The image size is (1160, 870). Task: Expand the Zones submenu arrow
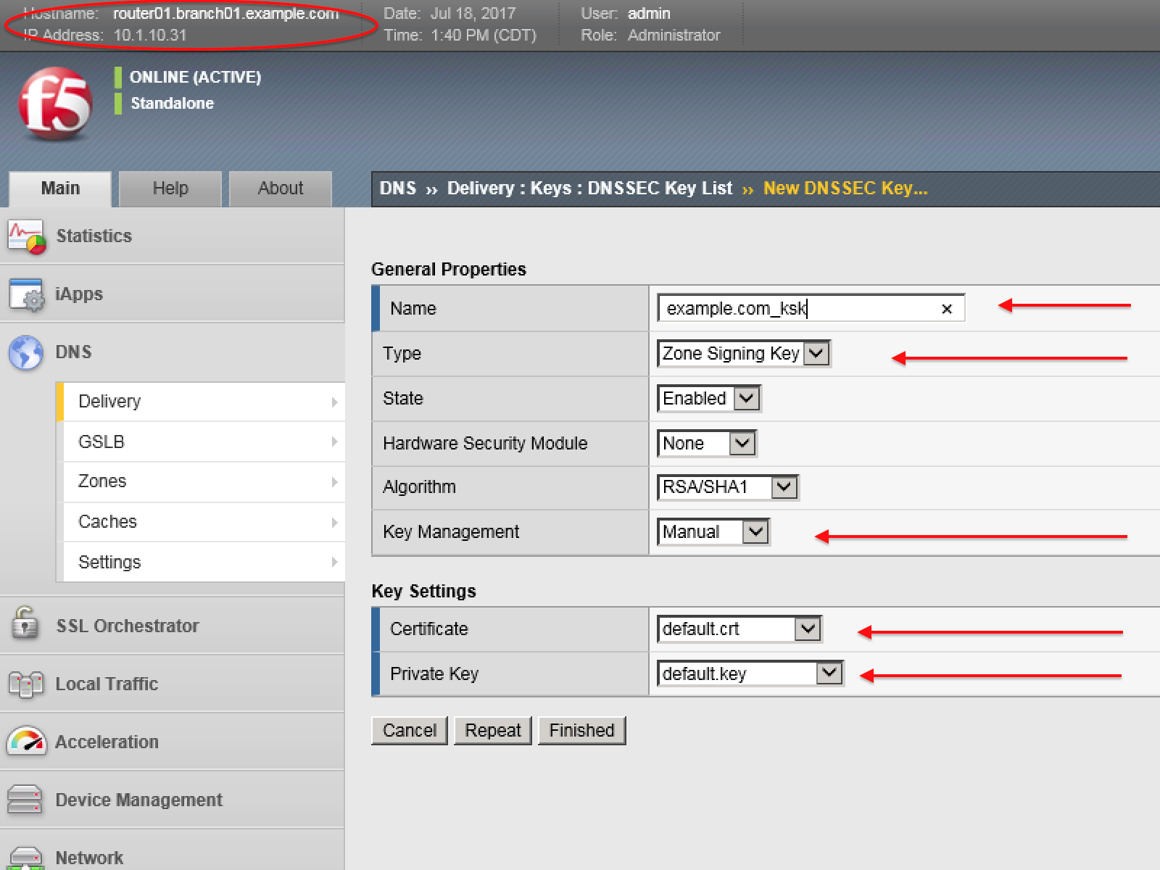click(334, 482)
